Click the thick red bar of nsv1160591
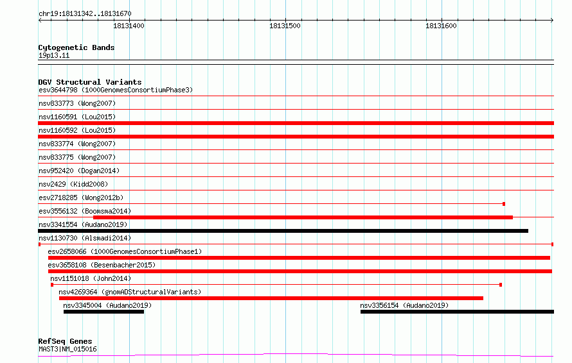This screenshot has height=363, width=572. click(x=296, y=123)
